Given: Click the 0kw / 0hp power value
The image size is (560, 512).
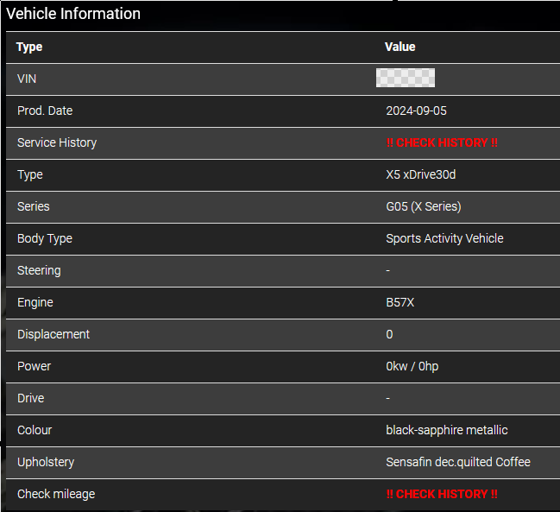Looking at the screenshot, I should click(412, 366).
